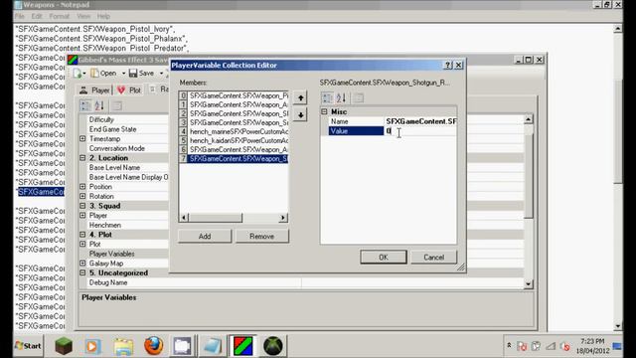The image size is (636, 358).
Task: Switch to the Player tab
Action: point(94,90)
